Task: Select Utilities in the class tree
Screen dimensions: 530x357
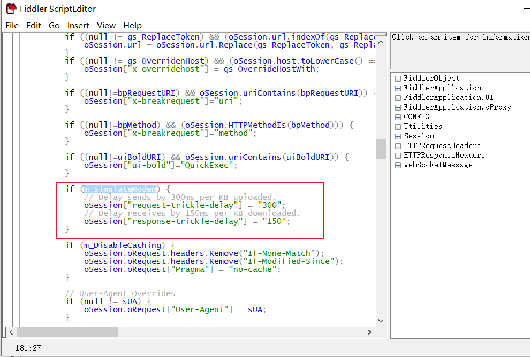Action: point(423,126)
